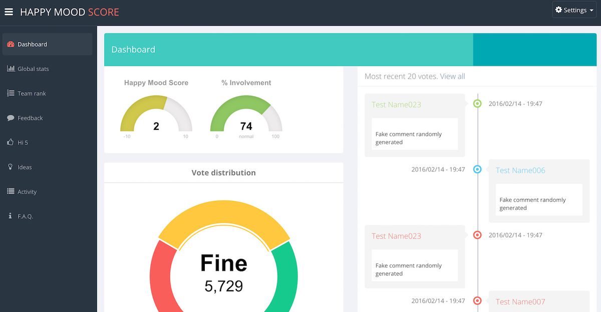
Task: Select the Dashboard menu entry
Action: [33, 44]
